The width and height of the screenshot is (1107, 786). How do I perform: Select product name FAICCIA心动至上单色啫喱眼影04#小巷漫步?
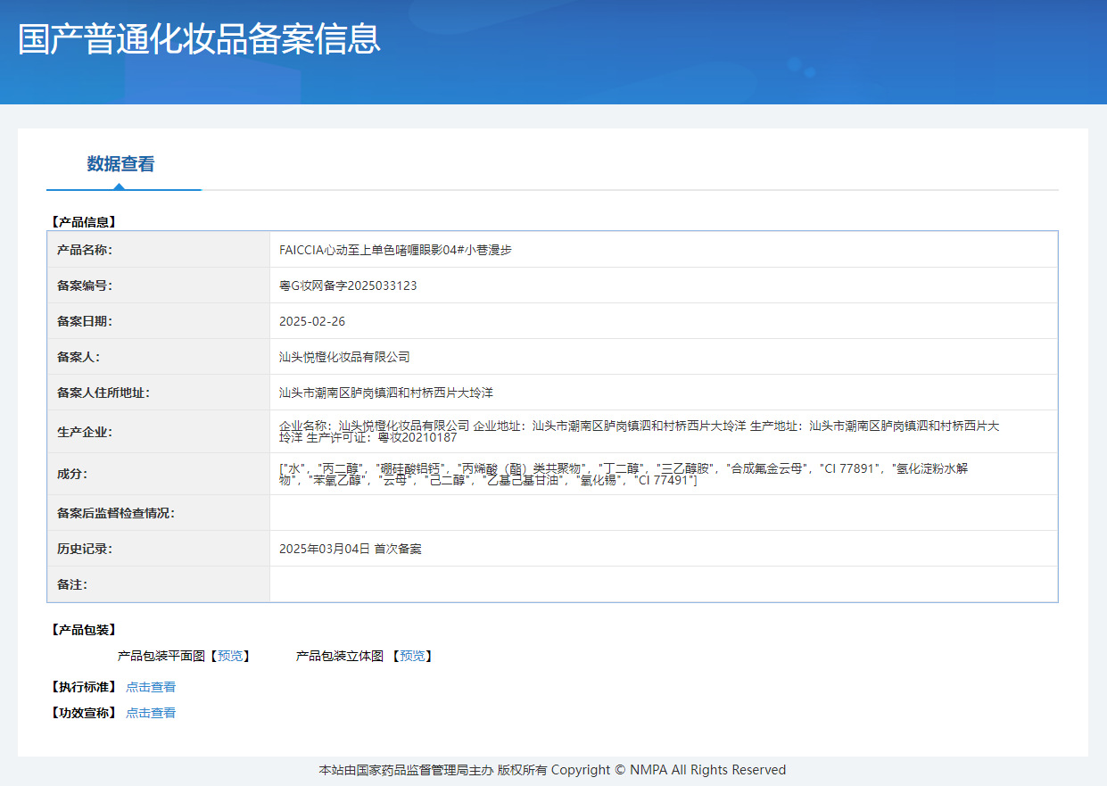(395, 250)
